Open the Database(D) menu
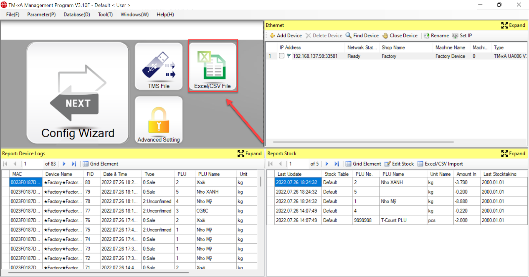529x277 pixels. click(77, 15)
